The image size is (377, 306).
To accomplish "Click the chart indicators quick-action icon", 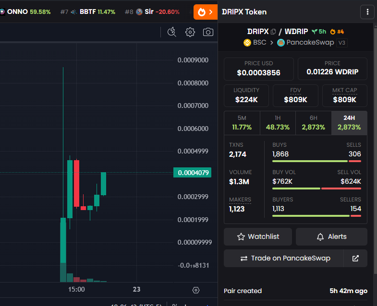I will click(x=171, y=32).
